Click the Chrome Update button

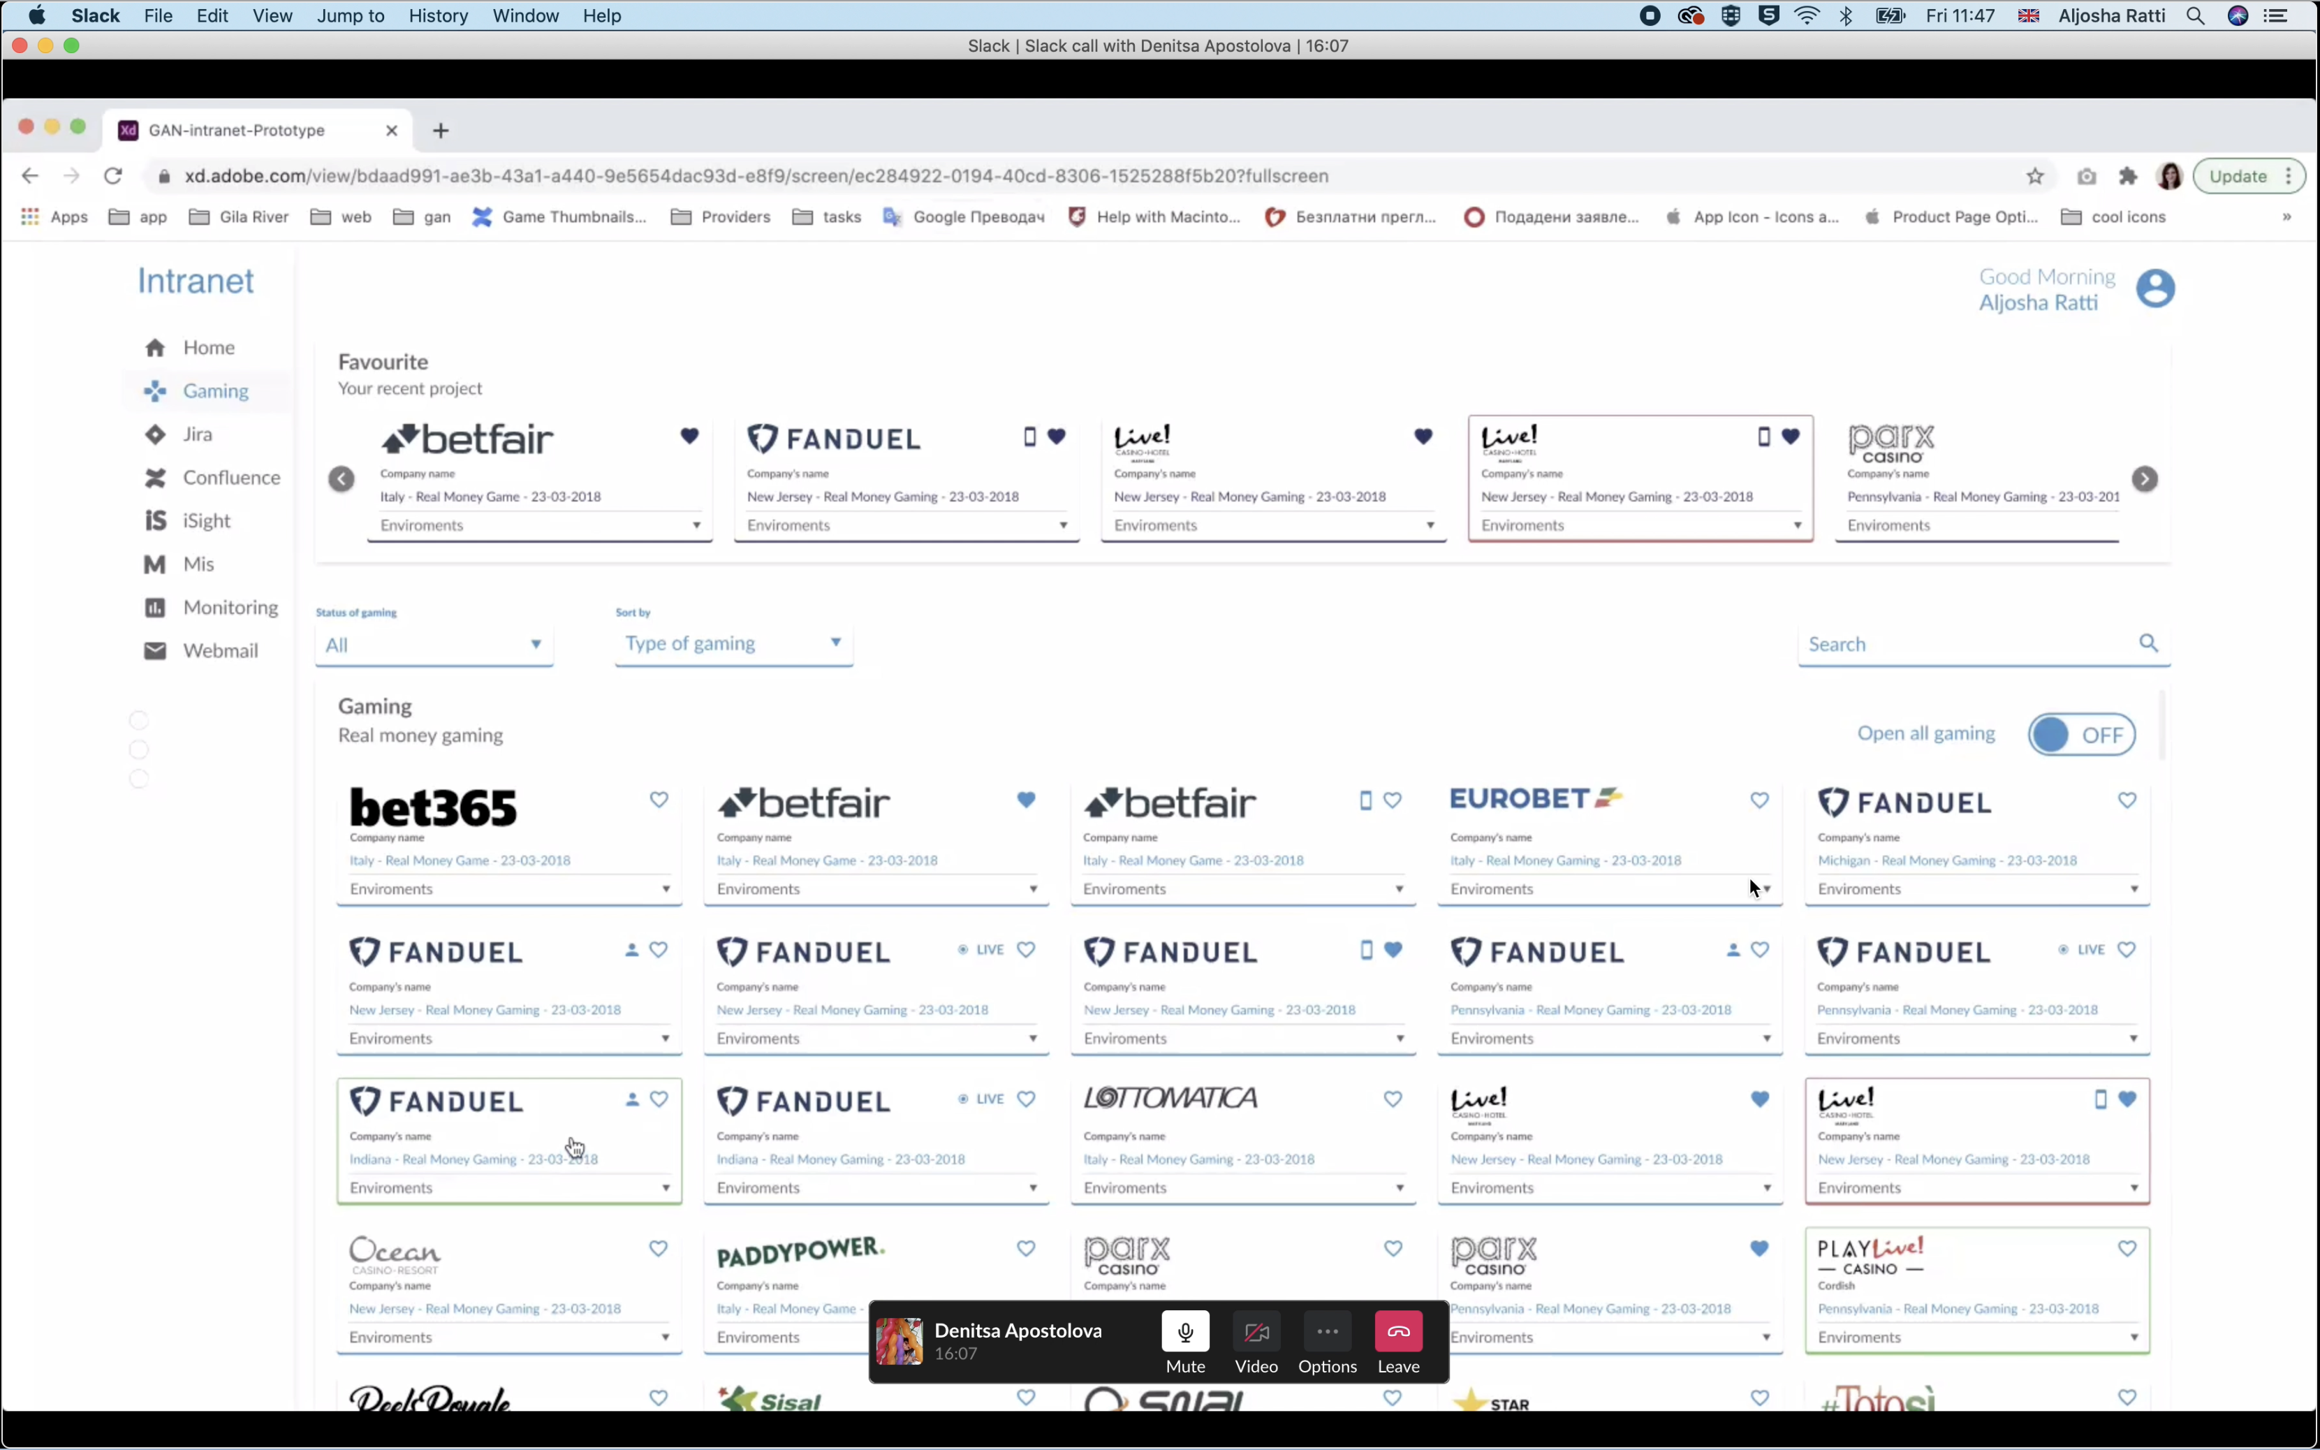click(2238, 177)
